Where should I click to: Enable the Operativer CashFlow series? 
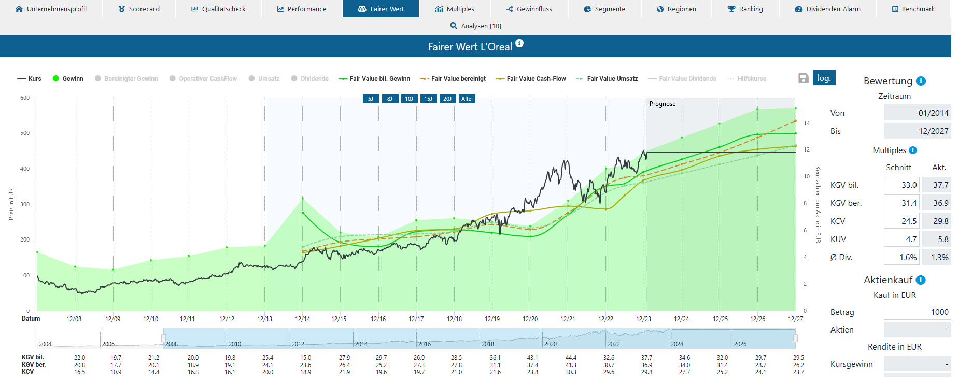tap(203, 79)
